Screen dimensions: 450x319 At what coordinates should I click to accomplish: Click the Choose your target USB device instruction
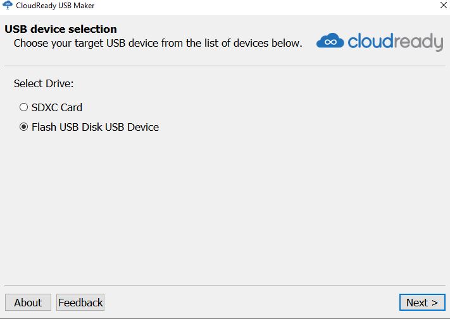(x=158, y=44)
